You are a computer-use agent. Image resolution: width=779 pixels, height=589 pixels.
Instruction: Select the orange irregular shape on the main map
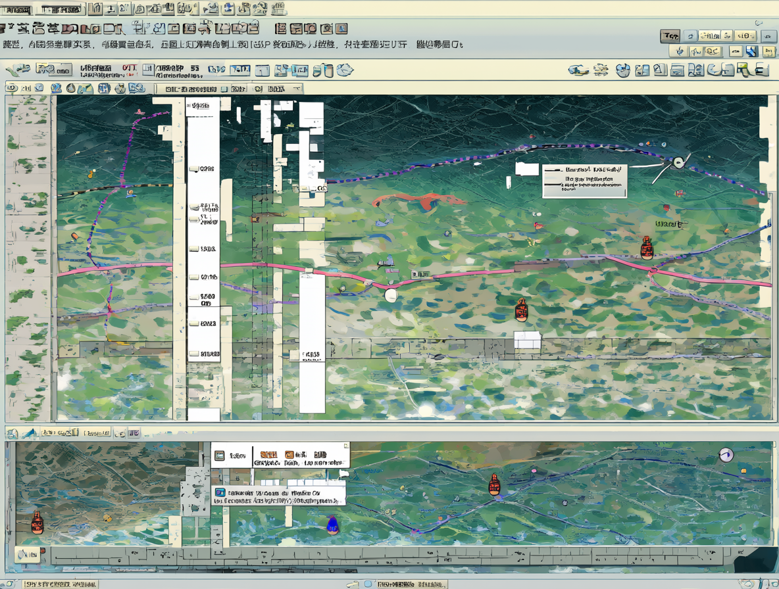pyautogui.click(x=419, y=200)
